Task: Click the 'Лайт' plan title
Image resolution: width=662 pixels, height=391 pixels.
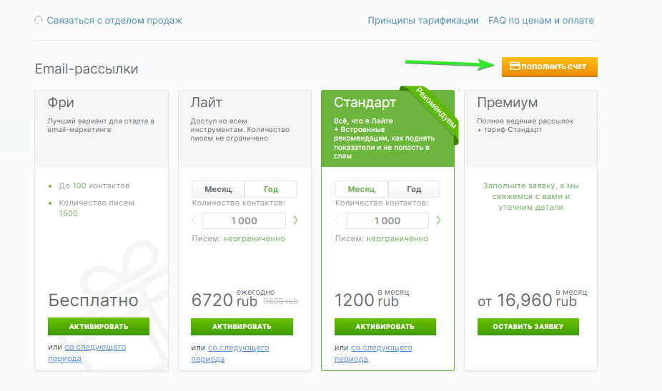Action: click(x=206, y=102)
